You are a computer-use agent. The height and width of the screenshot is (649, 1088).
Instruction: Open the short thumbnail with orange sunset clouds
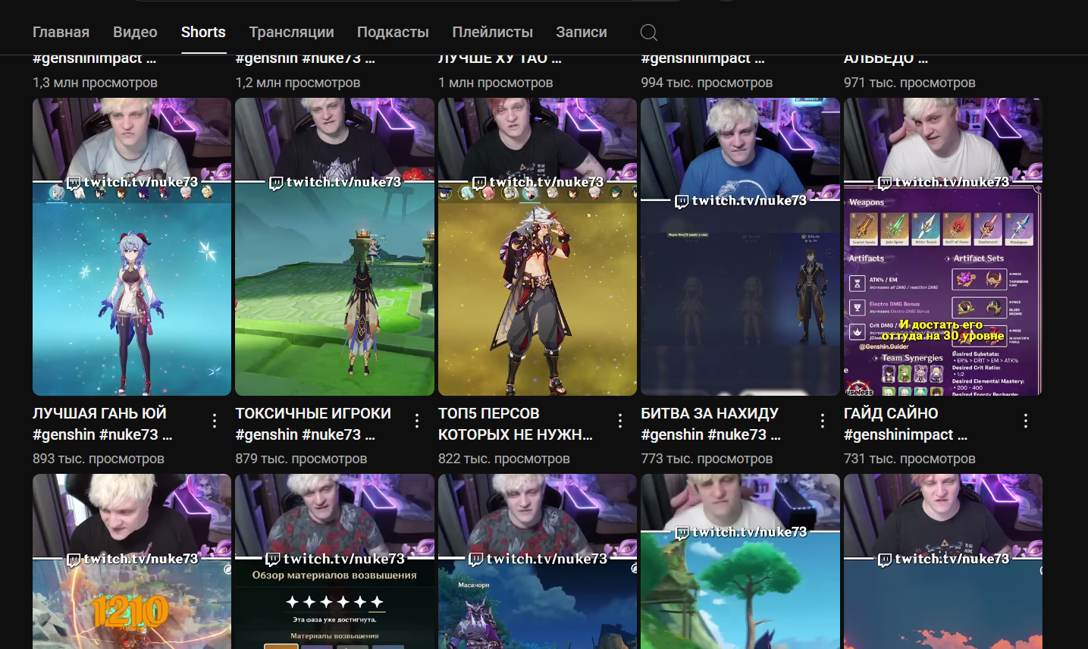943,562
